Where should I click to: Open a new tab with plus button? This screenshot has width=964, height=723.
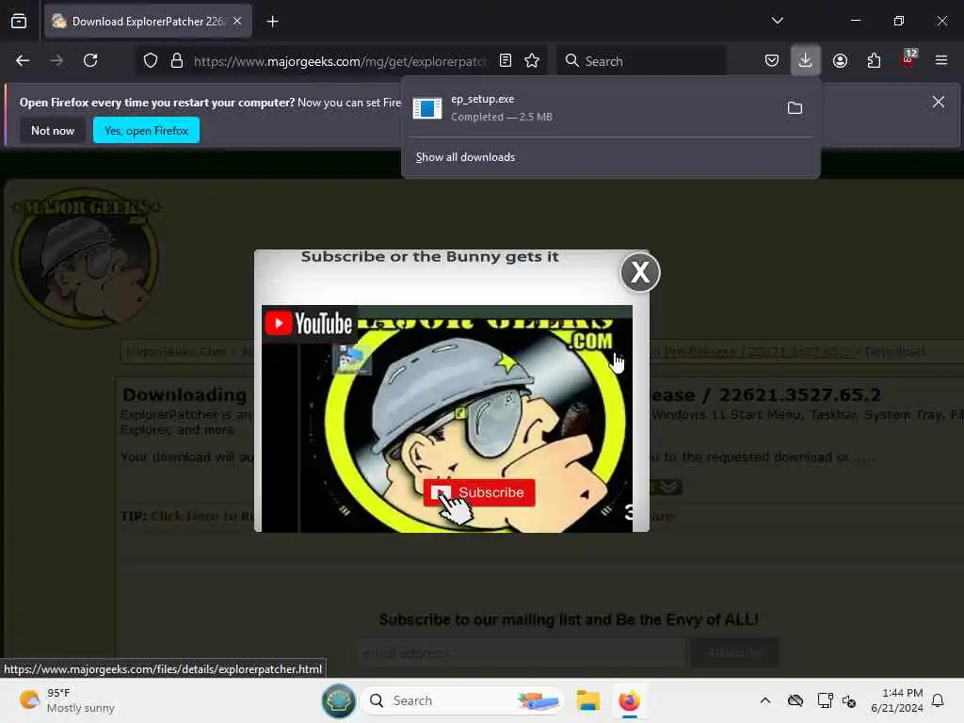coord(272,22)
